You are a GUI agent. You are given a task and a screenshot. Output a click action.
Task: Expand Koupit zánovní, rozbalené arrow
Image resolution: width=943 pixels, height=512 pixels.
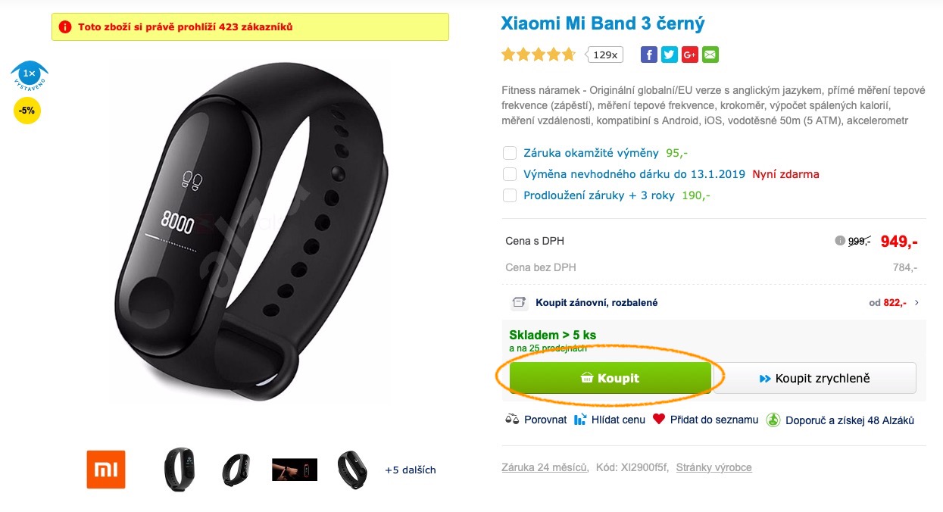917,302
